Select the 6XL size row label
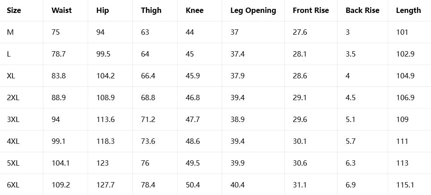This screenshot has width=431, height=195. pos(13,185)
